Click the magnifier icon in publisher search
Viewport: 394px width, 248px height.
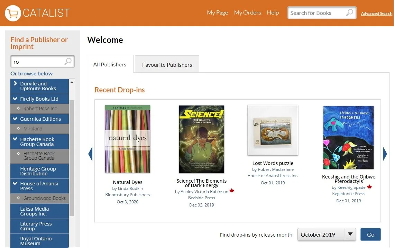coord(68,61)
